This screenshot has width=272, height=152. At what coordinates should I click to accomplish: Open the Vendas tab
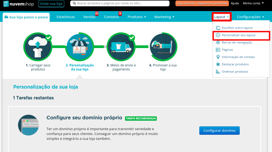[x=89, y=17]
